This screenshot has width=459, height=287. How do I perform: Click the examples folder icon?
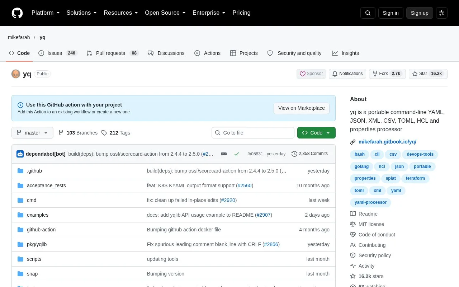20,215
